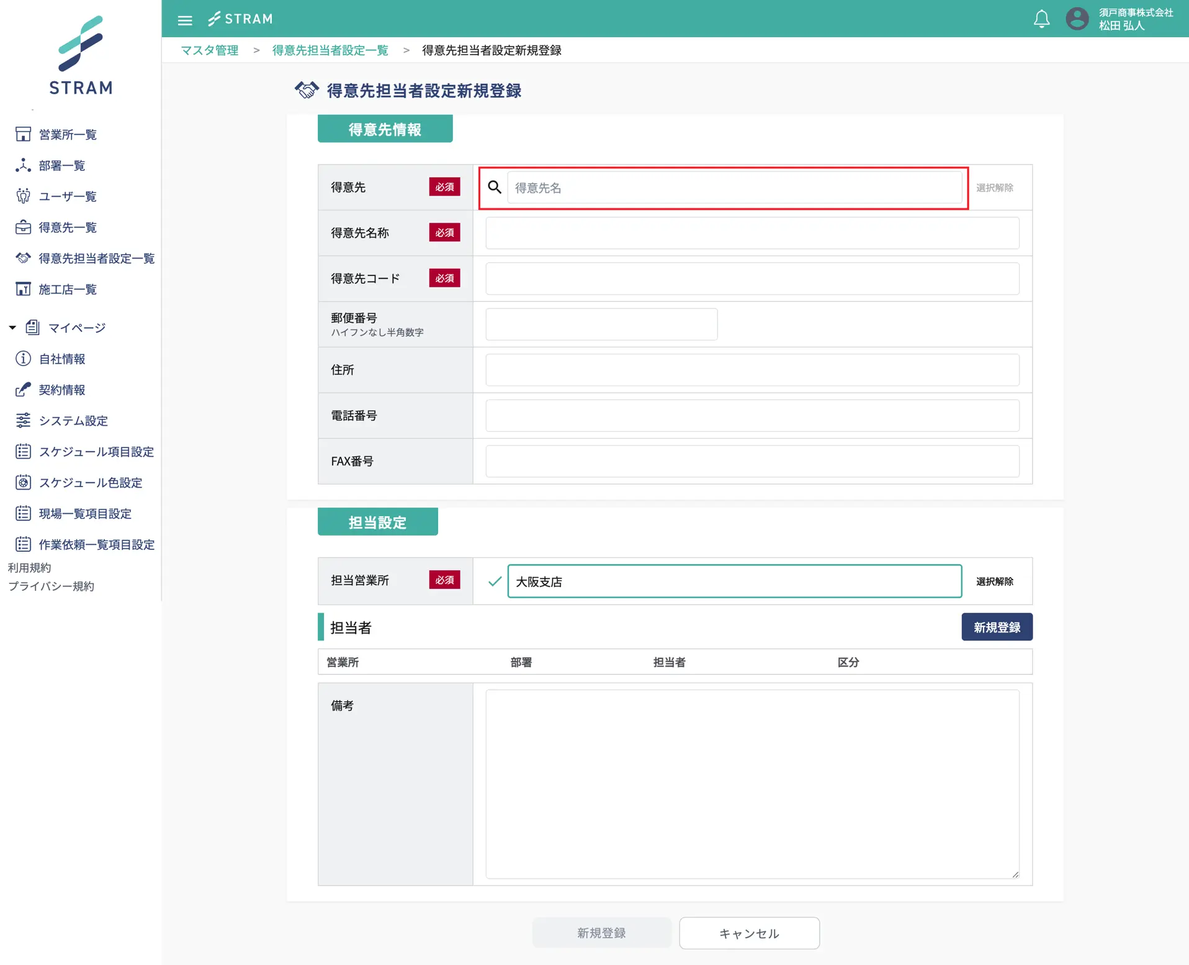
Task: Focus the 得意先名称 input field
Action: (x=752, y=233)
